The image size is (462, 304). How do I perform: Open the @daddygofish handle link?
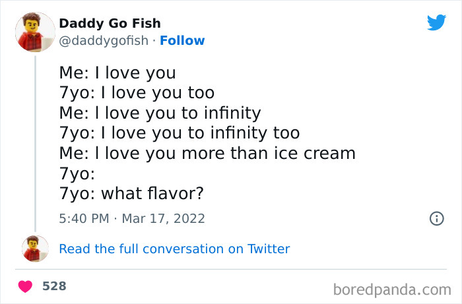[104, 41]
